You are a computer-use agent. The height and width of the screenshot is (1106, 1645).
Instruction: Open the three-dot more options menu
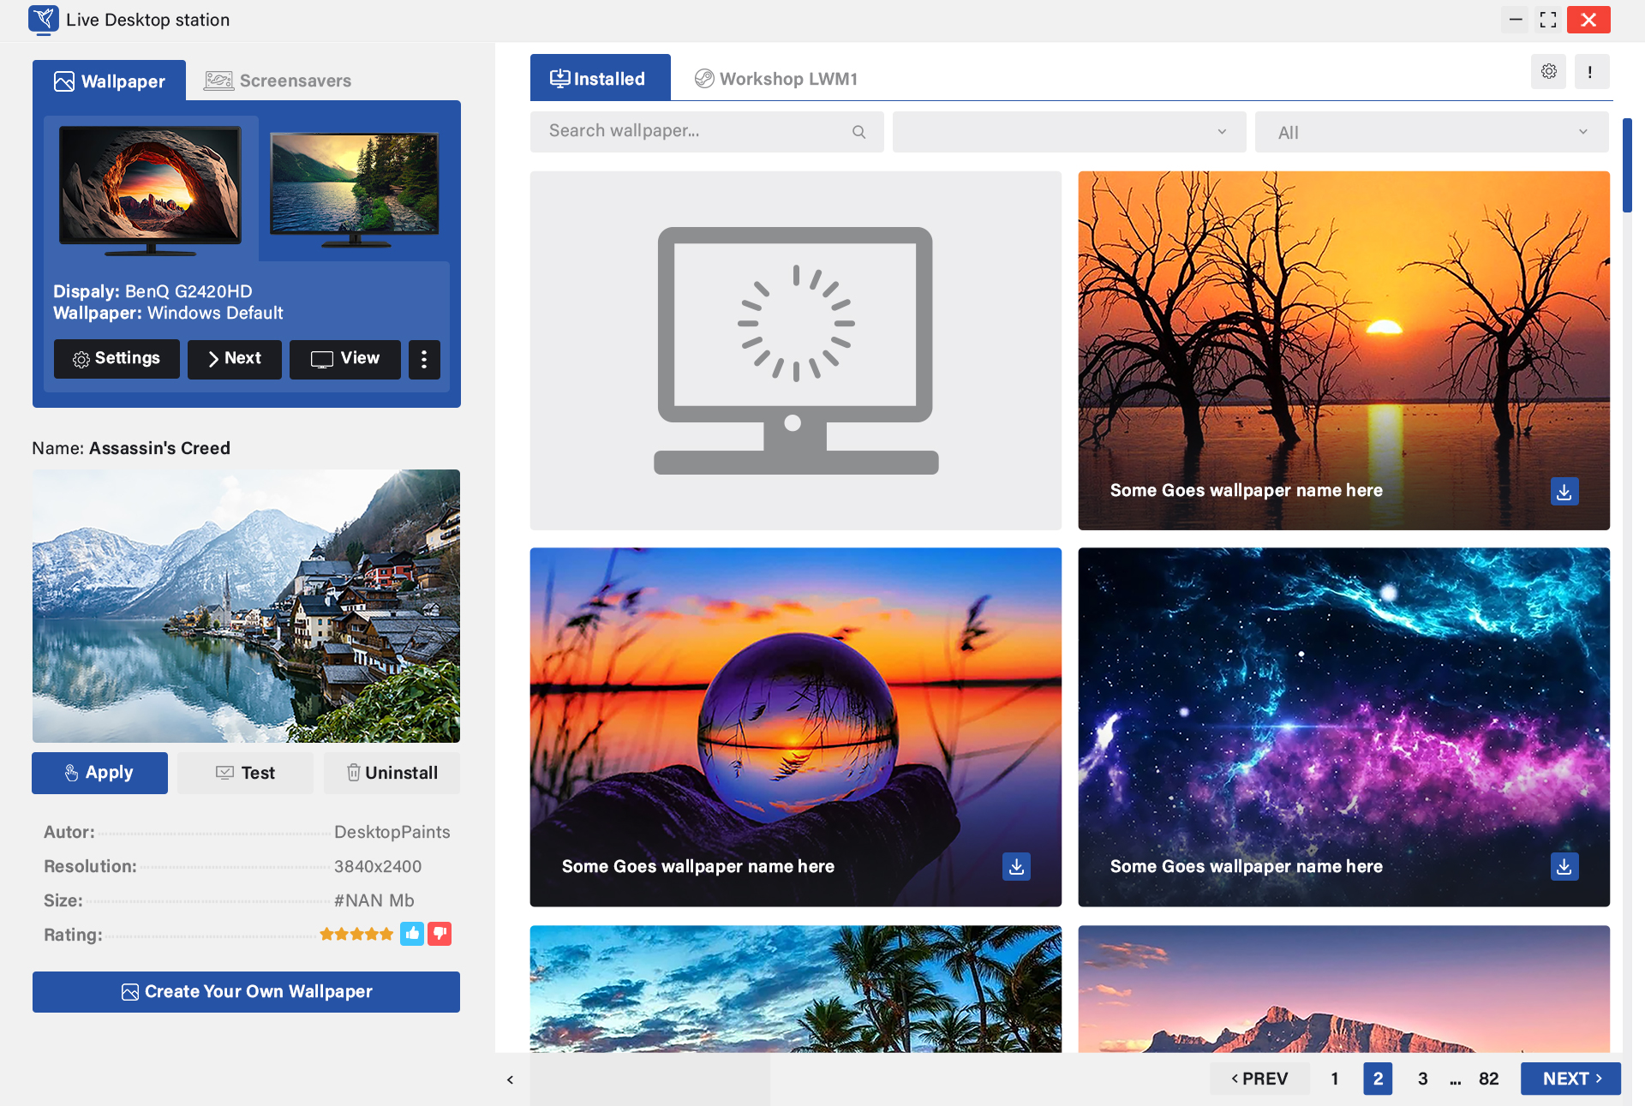[x=424, y=359]
